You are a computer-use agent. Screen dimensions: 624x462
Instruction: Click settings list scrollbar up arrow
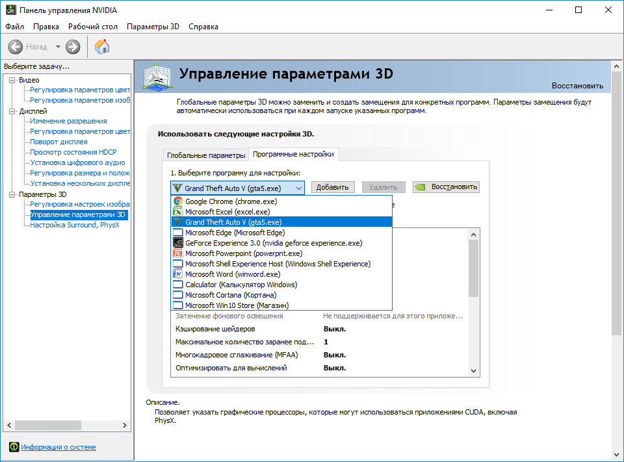(x=474, y=235)
